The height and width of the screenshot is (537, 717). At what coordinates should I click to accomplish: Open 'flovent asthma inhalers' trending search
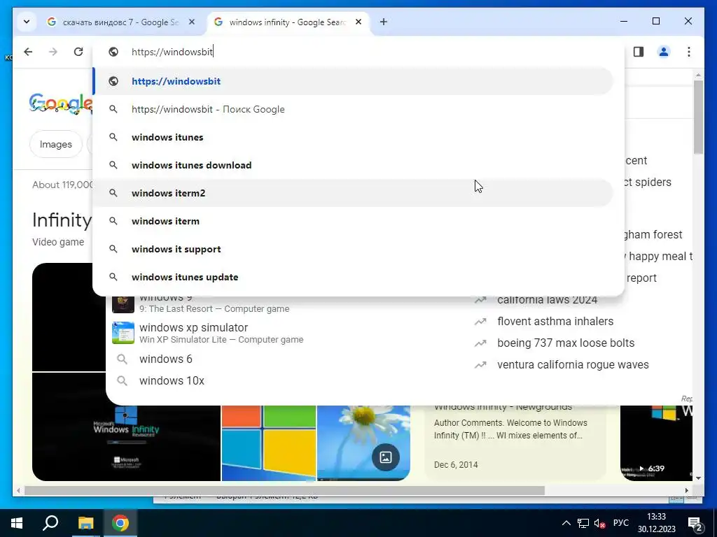[555, 321]
